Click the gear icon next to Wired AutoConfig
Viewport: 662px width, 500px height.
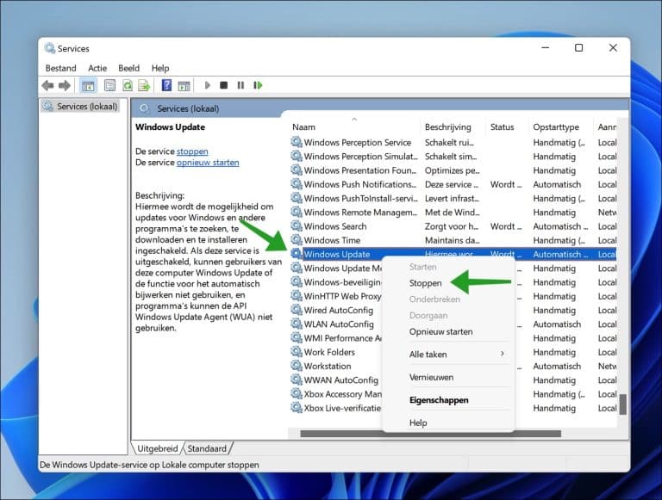coord(297,310)
